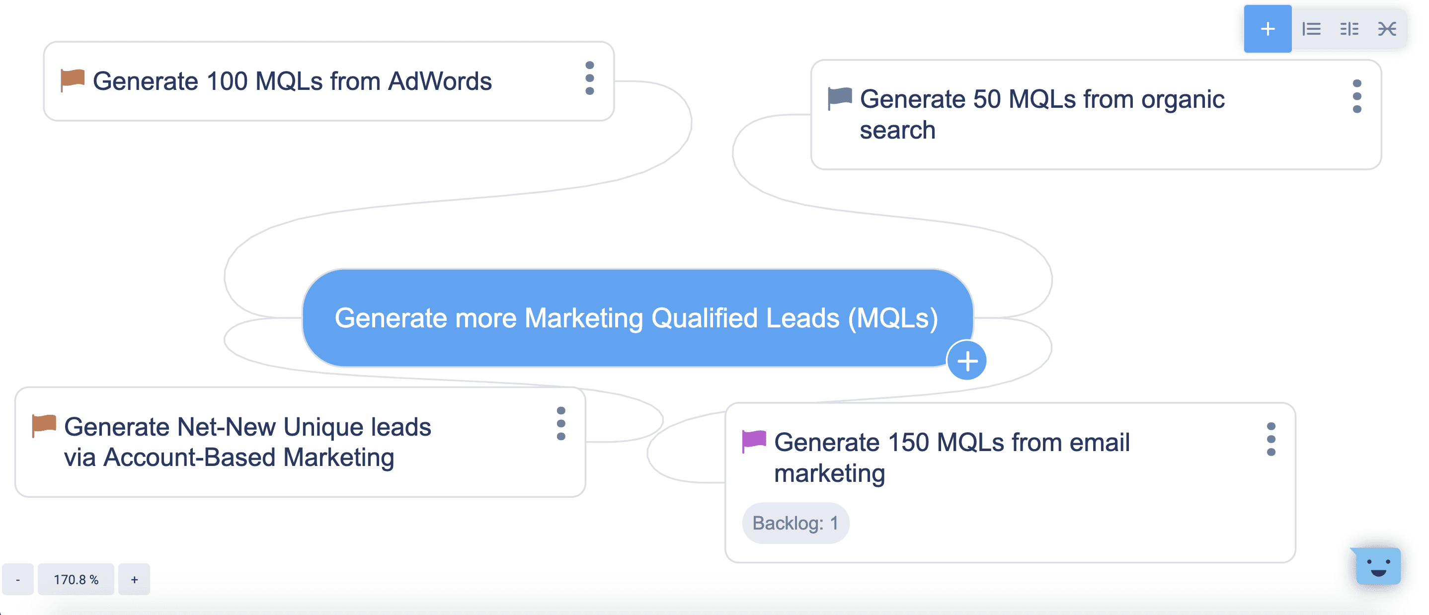
Task: Click purple flag on email marketing goal
Action: (754, 442)
